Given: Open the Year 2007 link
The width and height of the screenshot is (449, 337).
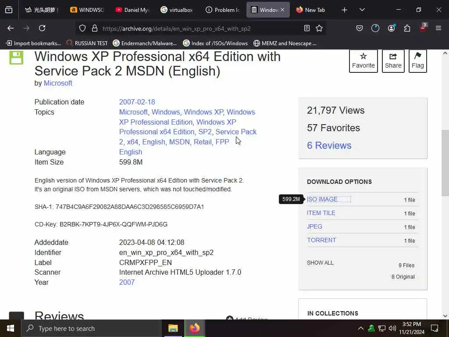Looking at the screenshot, I should [x=127, y=282].
